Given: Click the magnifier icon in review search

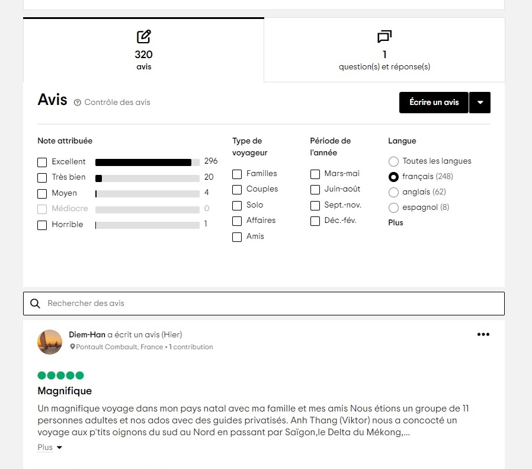Looking at the screenshot, I should click(36, 303).
